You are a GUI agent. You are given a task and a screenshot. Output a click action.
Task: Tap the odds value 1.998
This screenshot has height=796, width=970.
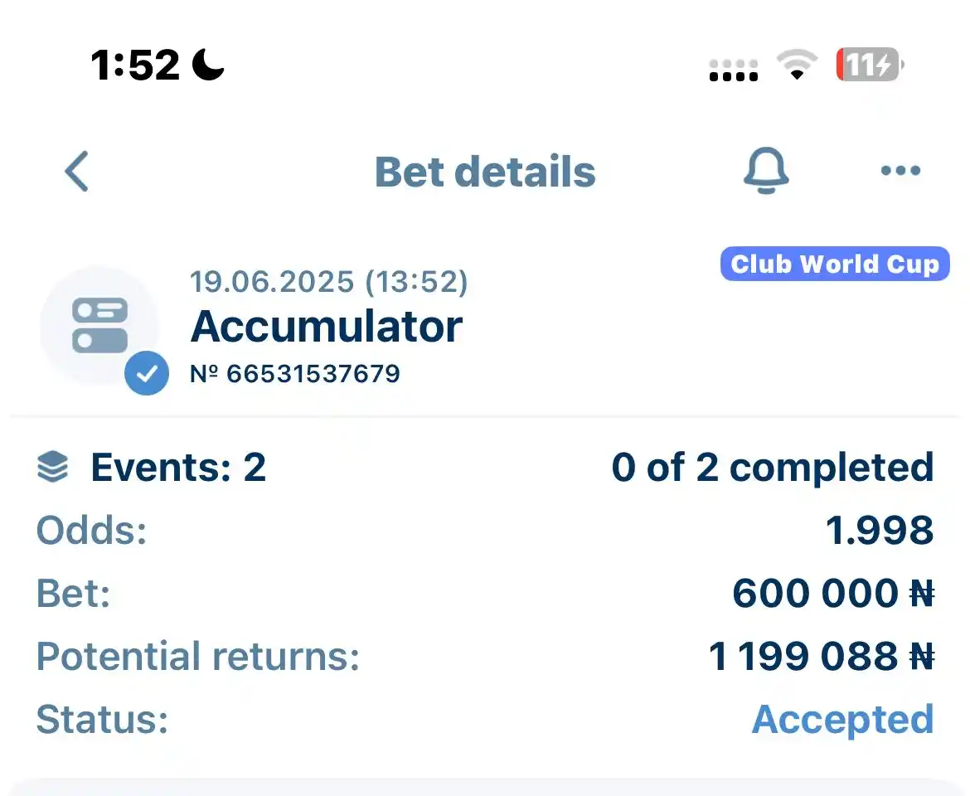click(880, 530)
